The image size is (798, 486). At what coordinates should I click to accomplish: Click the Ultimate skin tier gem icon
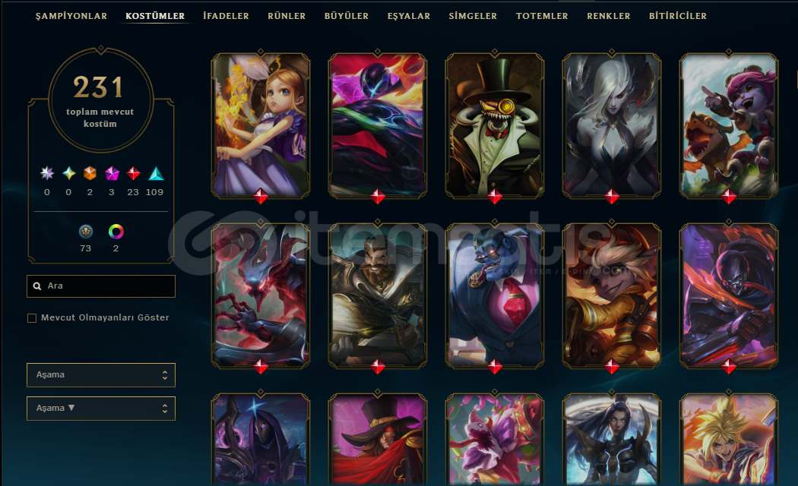click(47, 174)
